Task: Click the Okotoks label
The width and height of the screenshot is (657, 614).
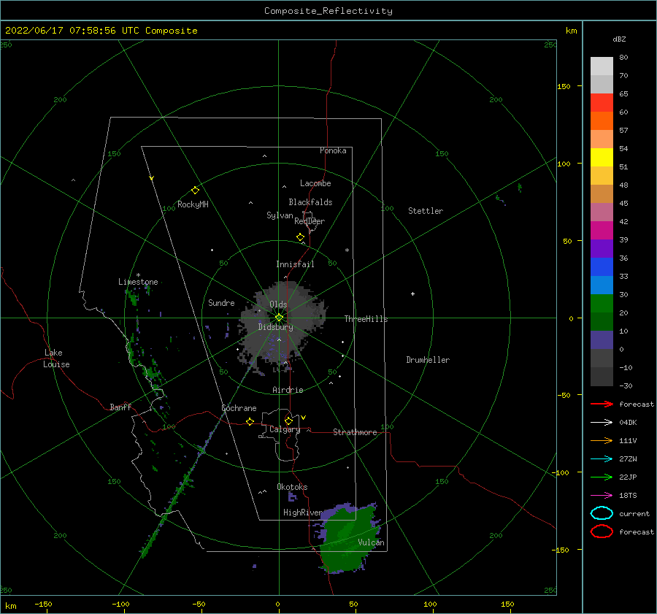Action: tap(292, 487)
